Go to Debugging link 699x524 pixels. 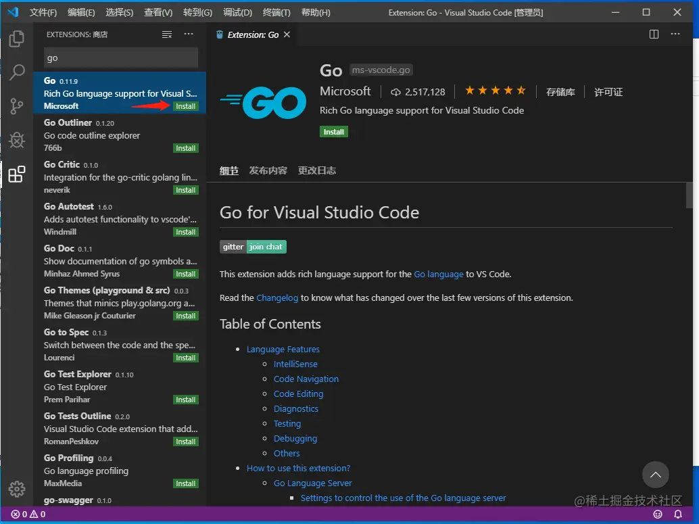pos(295,438)
